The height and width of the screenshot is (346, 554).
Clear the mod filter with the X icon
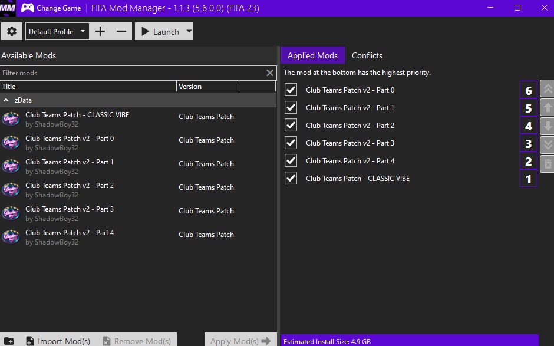click(x=269, y=73)
